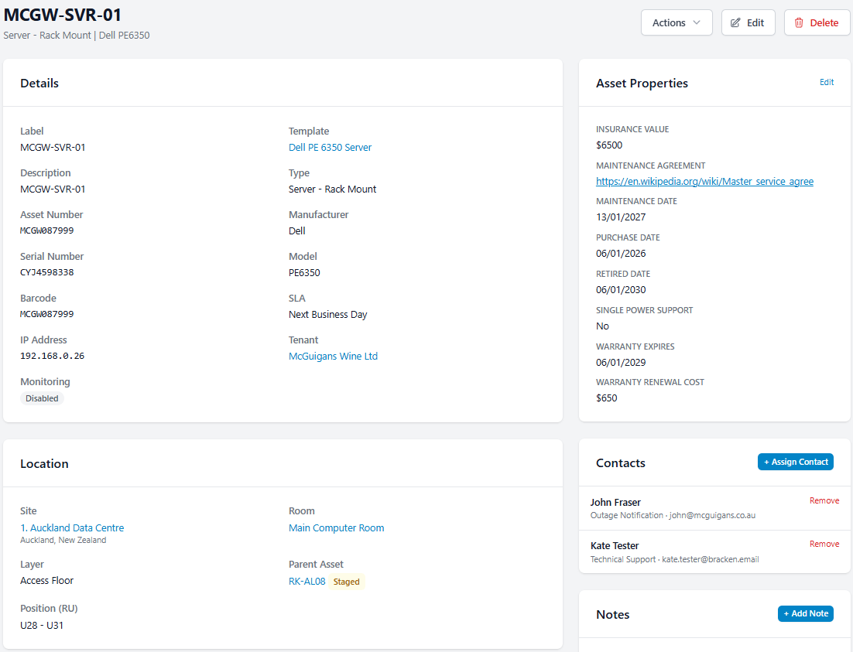Select the serial number CYJ4598338
The height and width of the screenshot is (652, 853).
pos(46,272)
